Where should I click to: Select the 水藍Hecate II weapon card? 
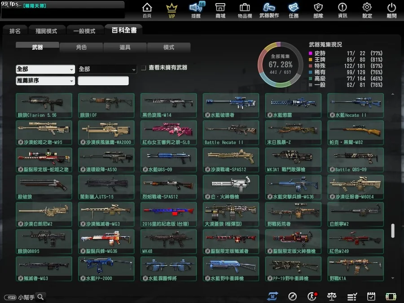click(x=356, y=105)
